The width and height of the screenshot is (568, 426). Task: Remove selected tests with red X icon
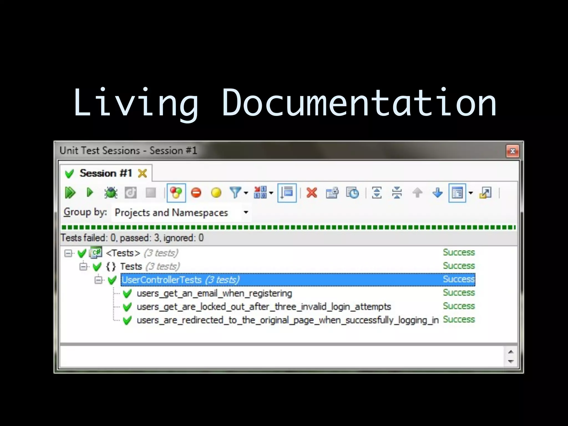click(312, 193)
